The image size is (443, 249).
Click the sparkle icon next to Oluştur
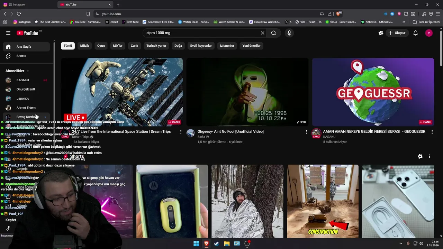point(381,33)
